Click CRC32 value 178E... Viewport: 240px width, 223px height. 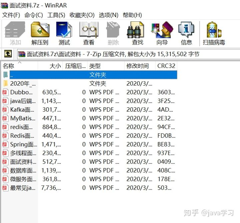(166, 179)
